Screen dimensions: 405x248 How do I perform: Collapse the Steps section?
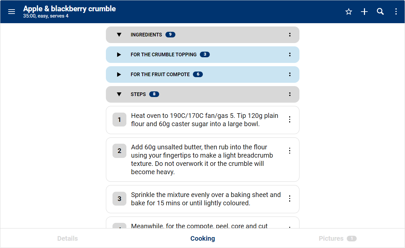pyautogui.click(x=119, y=94)
